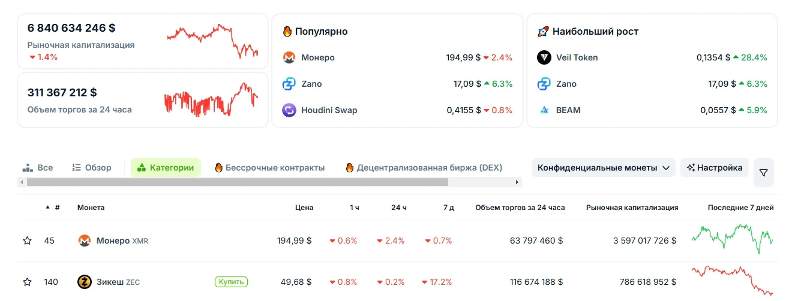The width and height of the screenshot is (792, 301).
Task: Open the Настройка customization menu
Action: click(715, 168)
